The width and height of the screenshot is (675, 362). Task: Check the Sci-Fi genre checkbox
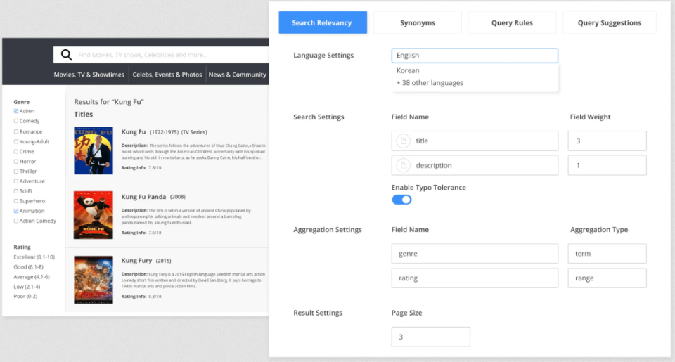click(16, 191)
